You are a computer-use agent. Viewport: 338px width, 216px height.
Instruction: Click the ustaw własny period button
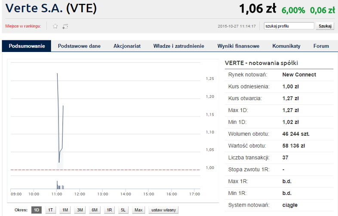[163, 210]
